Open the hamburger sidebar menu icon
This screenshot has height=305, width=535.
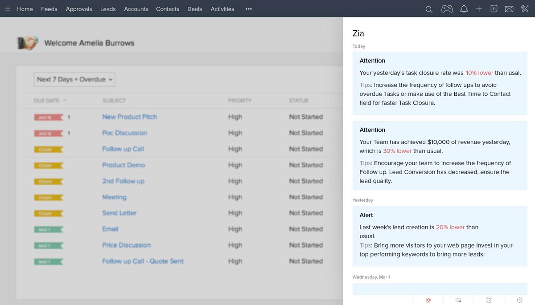click(8, 9)
